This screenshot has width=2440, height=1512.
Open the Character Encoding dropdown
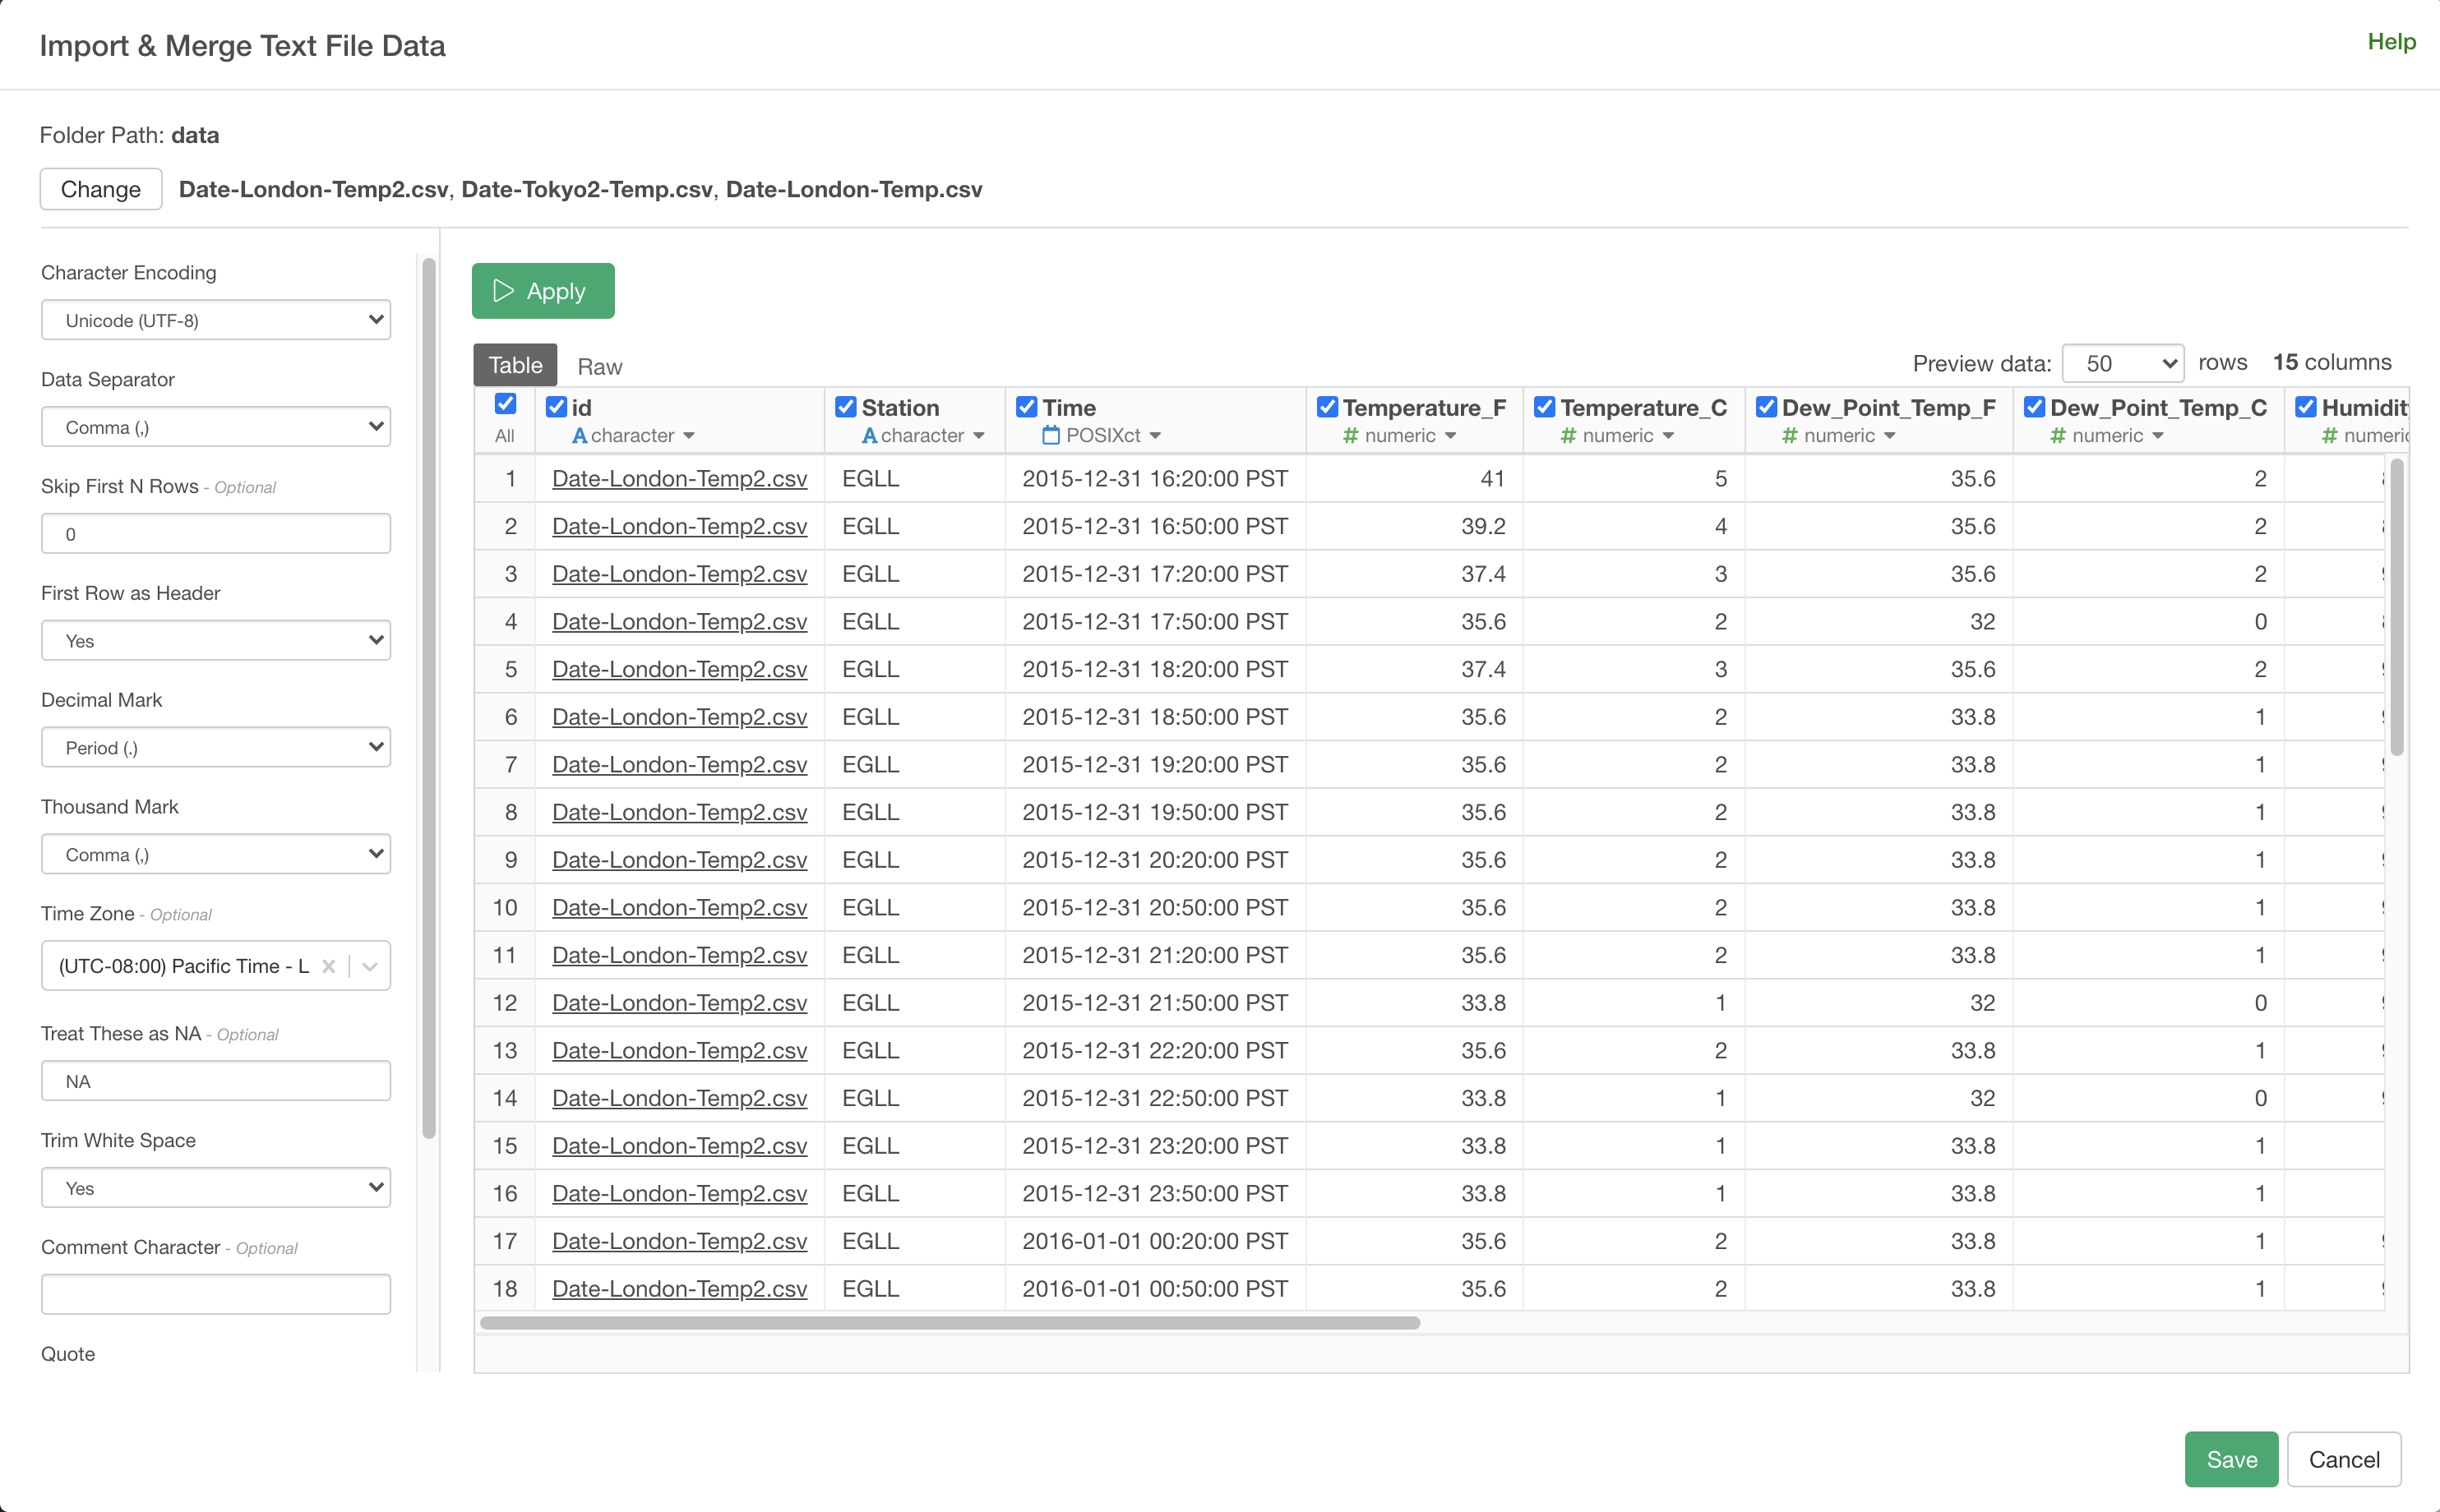tap(215, 320)
